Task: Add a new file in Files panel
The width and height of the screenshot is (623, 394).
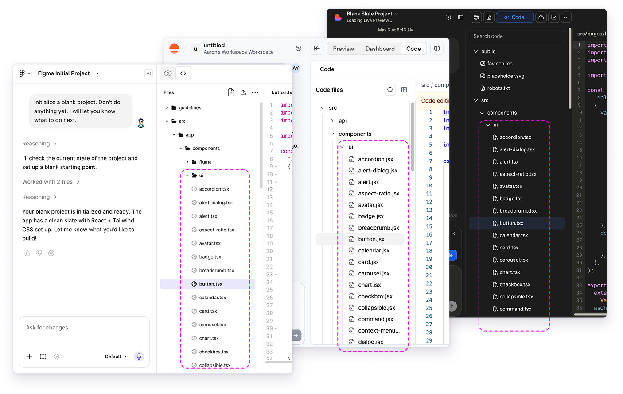Action: coord(231,92)
